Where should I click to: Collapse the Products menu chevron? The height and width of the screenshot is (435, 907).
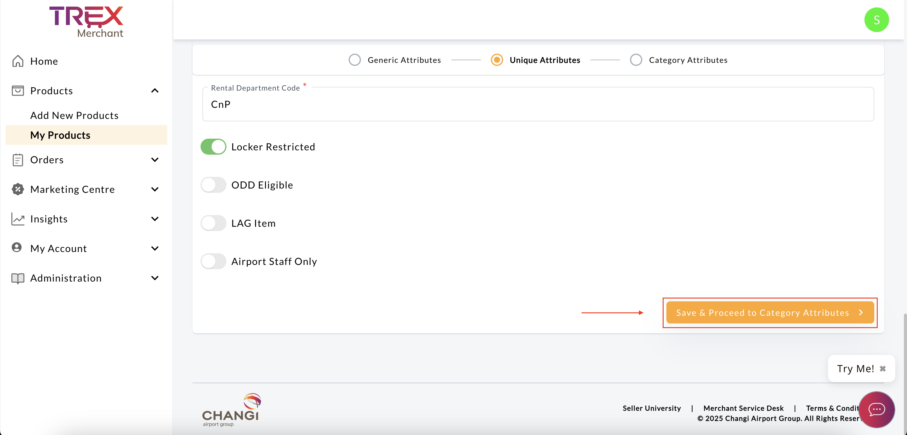click(x=155, y=91)
